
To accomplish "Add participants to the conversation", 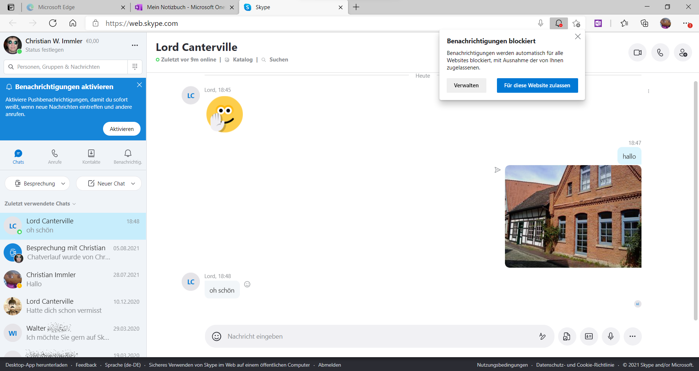I will coord(683,52).
